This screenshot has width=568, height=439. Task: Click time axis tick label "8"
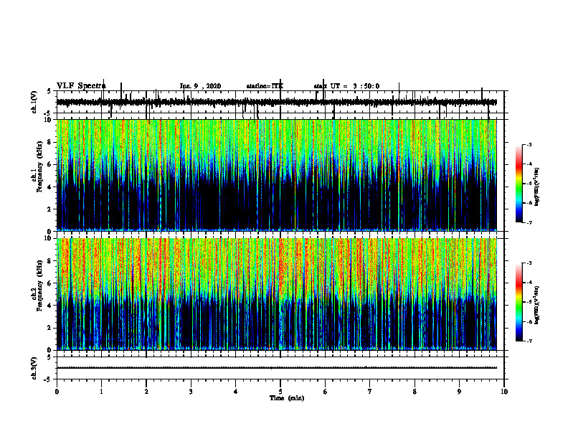point(415,392)
